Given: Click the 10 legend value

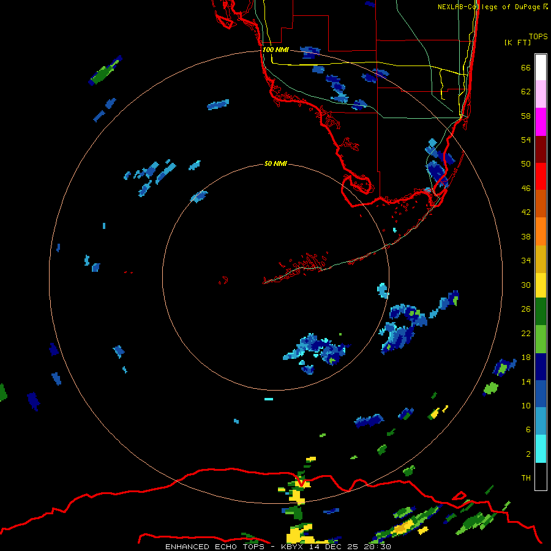Looking at the screenshot, I should 526,405.
